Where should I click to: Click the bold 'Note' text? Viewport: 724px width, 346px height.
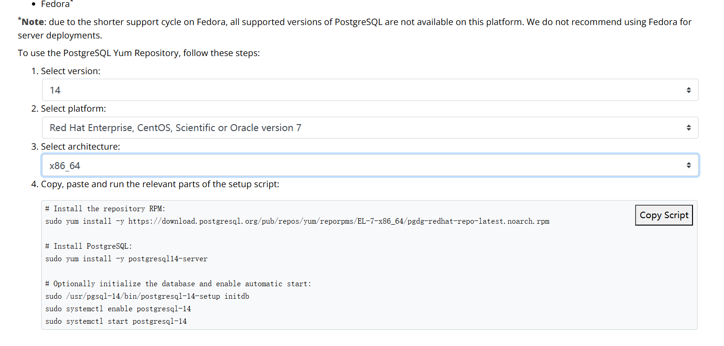point(33,22)
